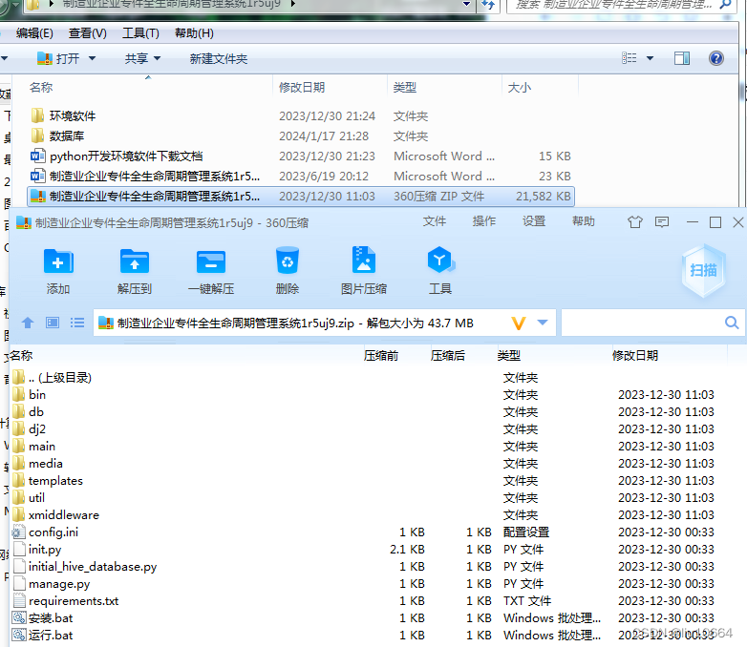This screenshot has width=747, height=647.
Task: Sort archive by 类型 column header
Action: pos(509,356)
